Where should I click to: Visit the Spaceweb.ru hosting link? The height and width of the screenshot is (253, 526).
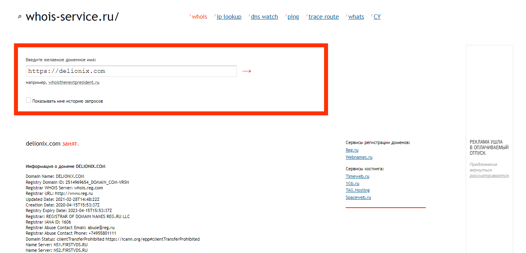coord(358,197)
